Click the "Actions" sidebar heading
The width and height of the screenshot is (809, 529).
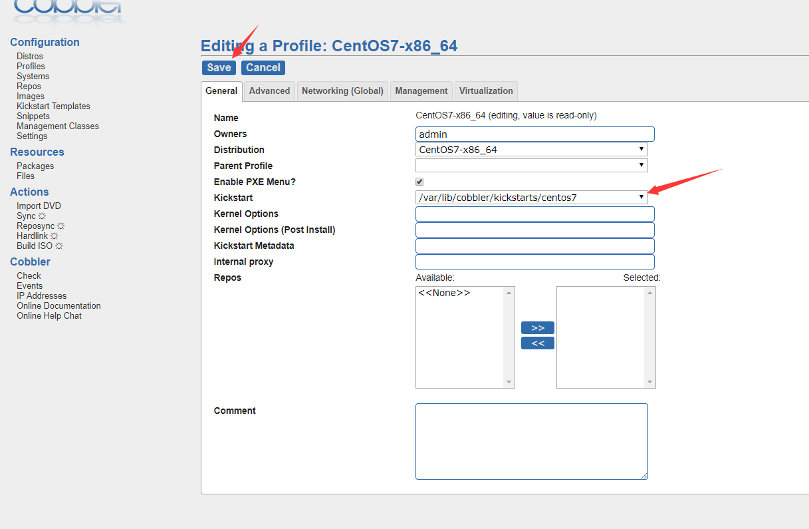[29, 192]
